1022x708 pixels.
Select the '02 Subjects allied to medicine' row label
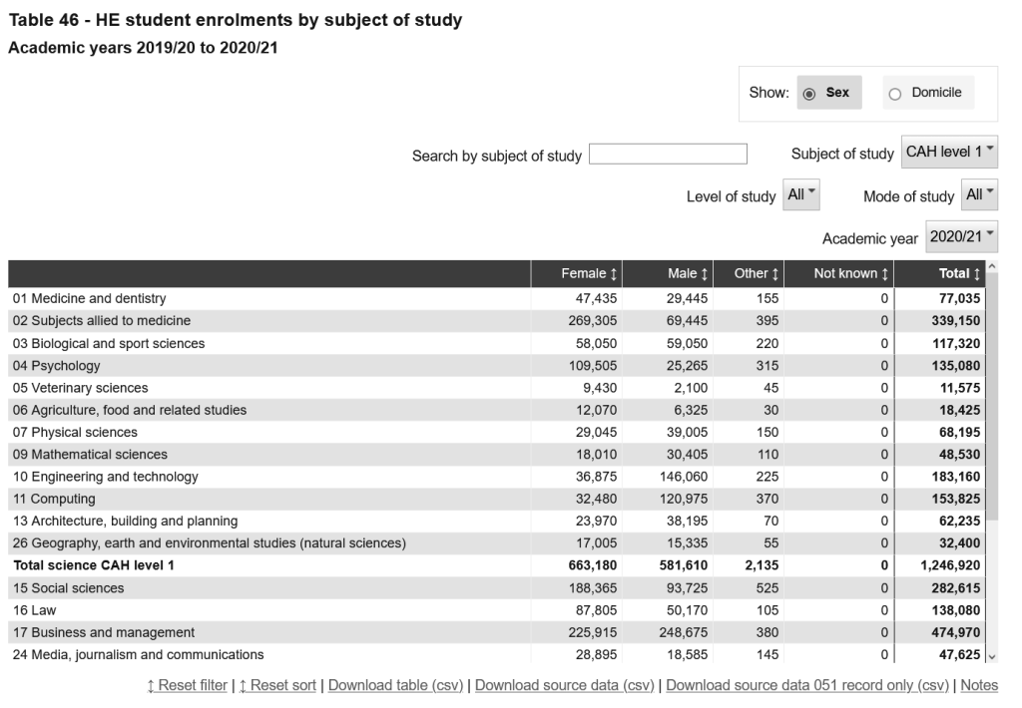102,320
